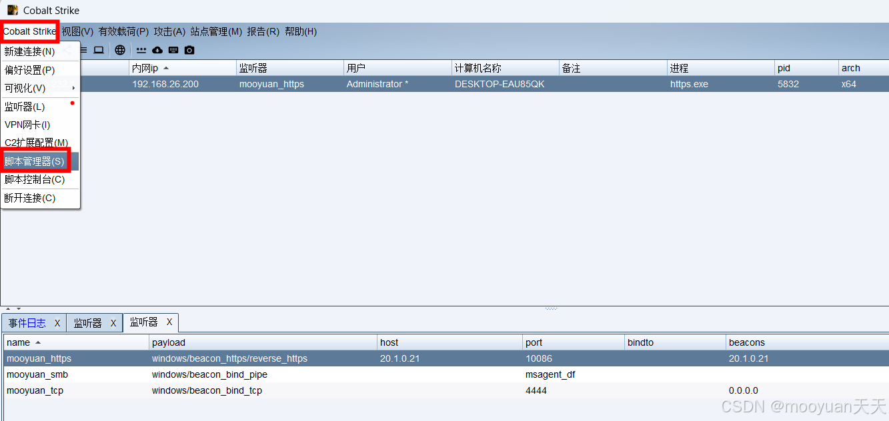Click the down arrow on the split pane divider
This screenshot has height=421, width=889.
click(18, 308)
